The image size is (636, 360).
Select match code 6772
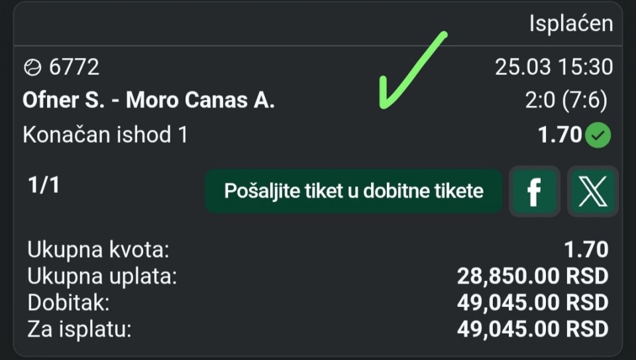pyautogui.click(x=74, y=67)
